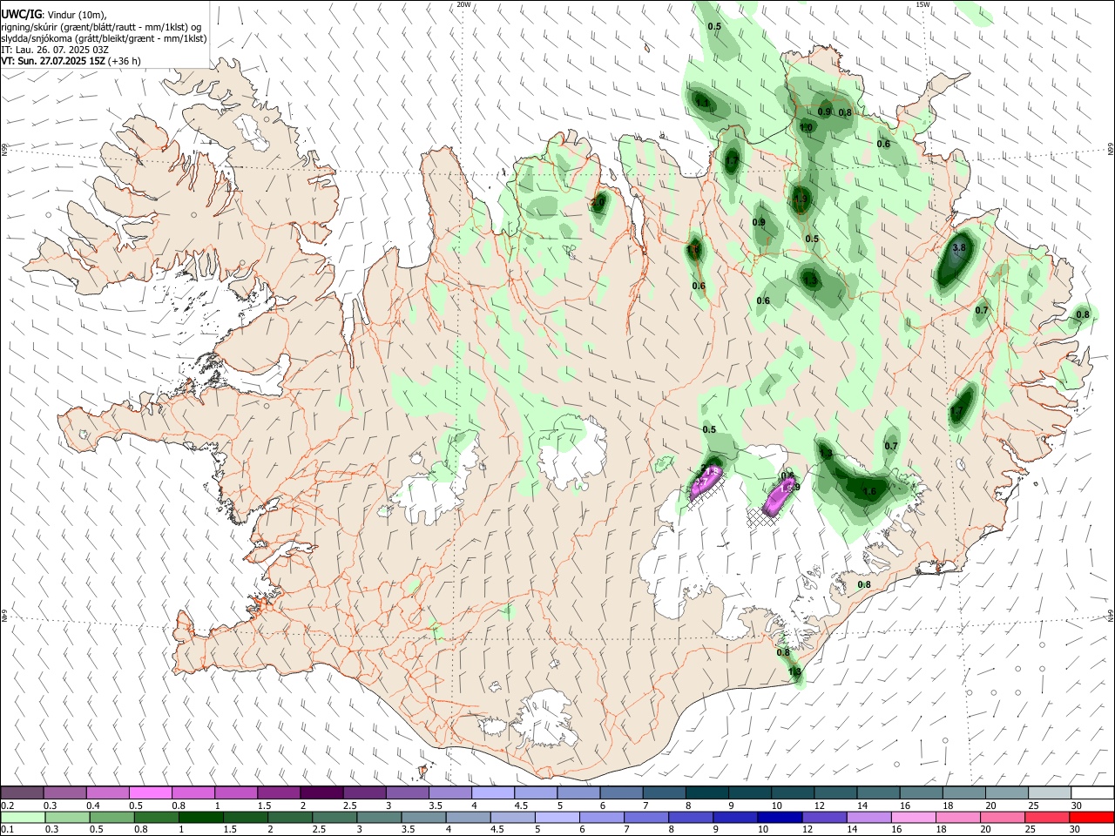Click the western magenta snowfall patch on the glacier
This screenshot has height=836, width=1115.
705,482
